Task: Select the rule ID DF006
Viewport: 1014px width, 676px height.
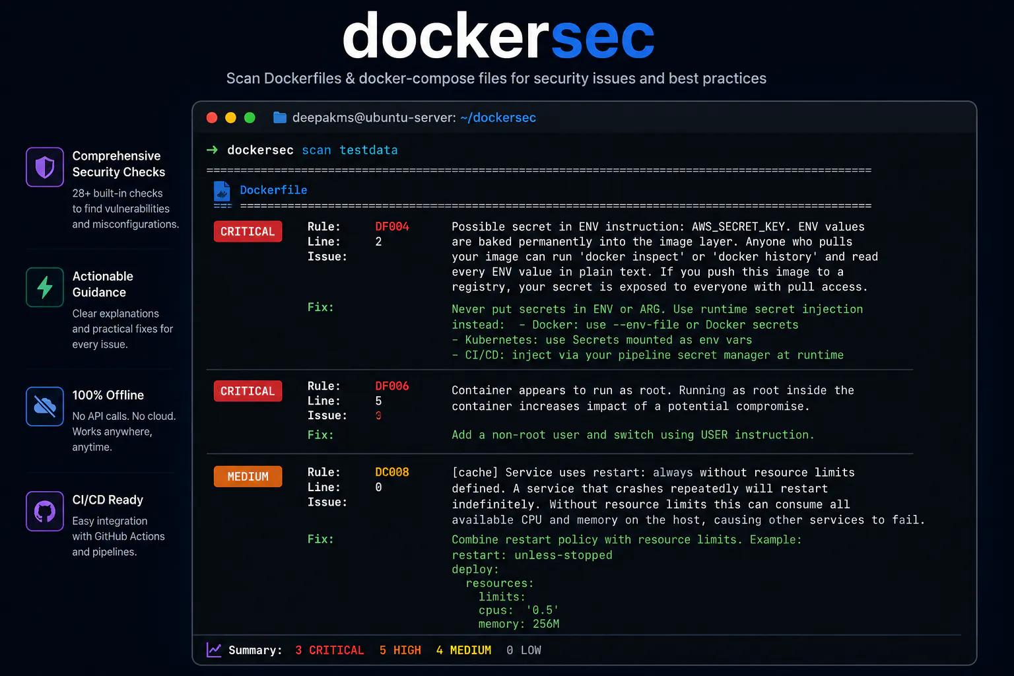Action: tap(392, 386)
